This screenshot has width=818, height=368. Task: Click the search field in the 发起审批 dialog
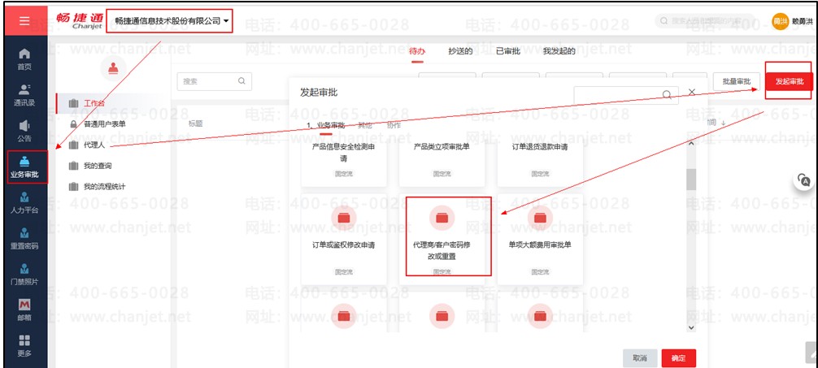coord(626,94)
